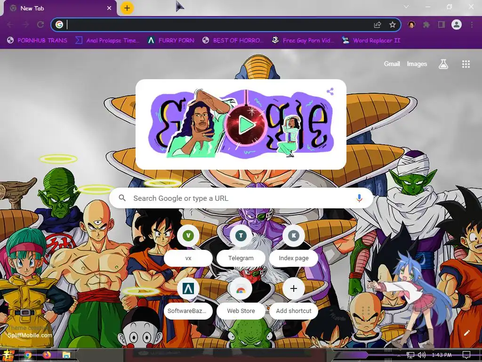Click the 1:43 PM taskbar clock
Screen dimensions: 482x362
(442, 355)
